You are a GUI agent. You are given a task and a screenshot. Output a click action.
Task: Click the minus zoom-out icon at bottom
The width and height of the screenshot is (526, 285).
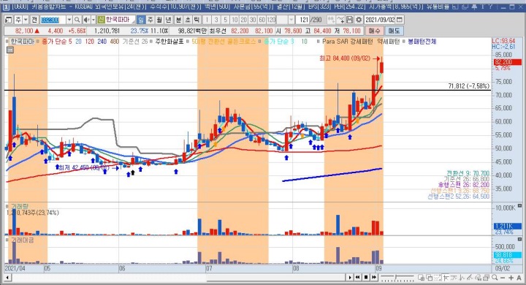[503, 278]
